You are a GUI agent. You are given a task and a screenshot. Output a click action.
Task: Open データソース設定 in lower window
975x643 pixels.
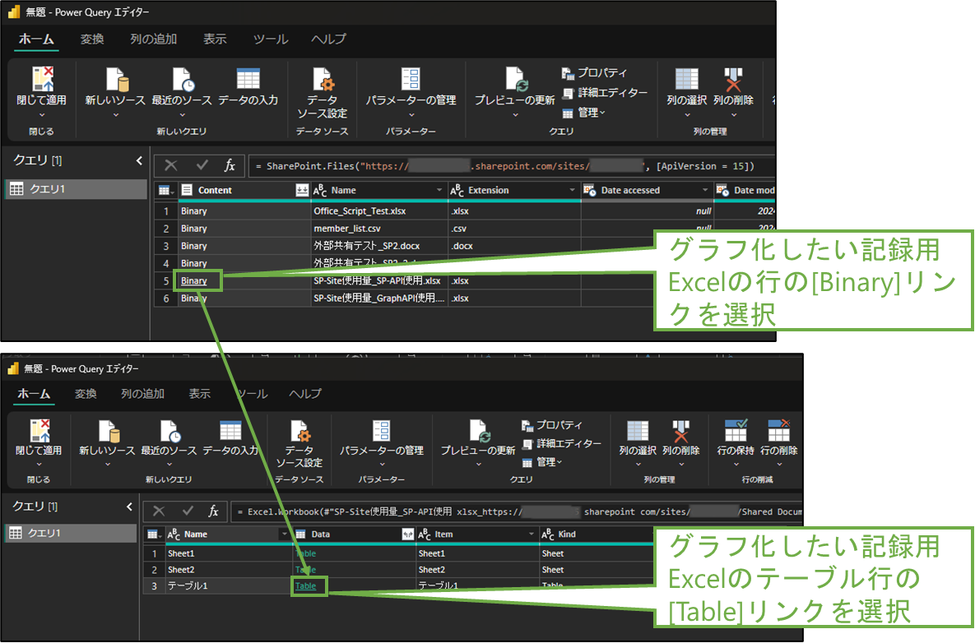coord(299,443)
